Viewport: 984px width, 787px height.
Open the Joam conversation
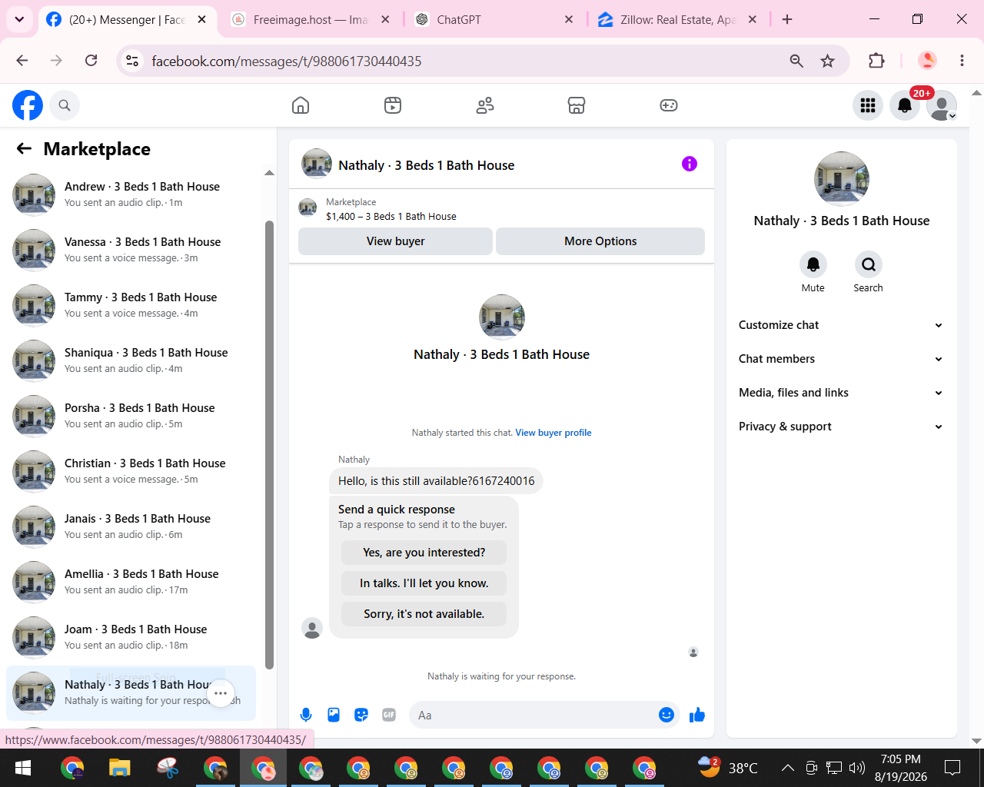pos(132,637)
